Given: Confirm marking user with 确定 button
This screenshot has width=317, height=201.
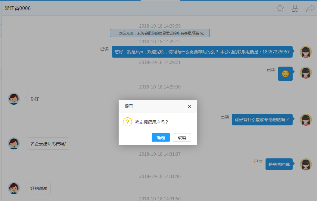Looking at the screenshot, I should pyautogui.click(x=161, y=137).
